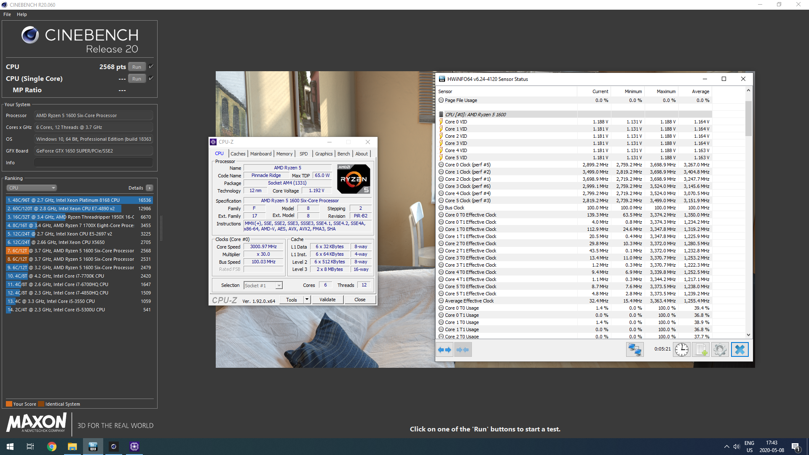Click HWiNFO log file icon

coord(701,350)
